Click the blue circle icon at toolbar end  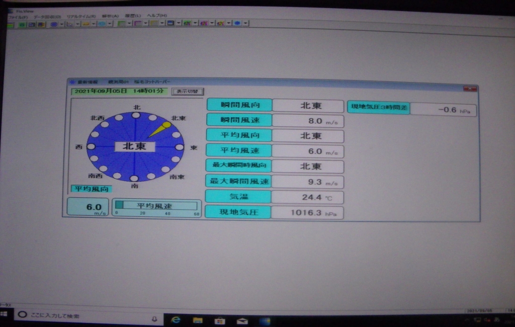[x=237, y=23]
